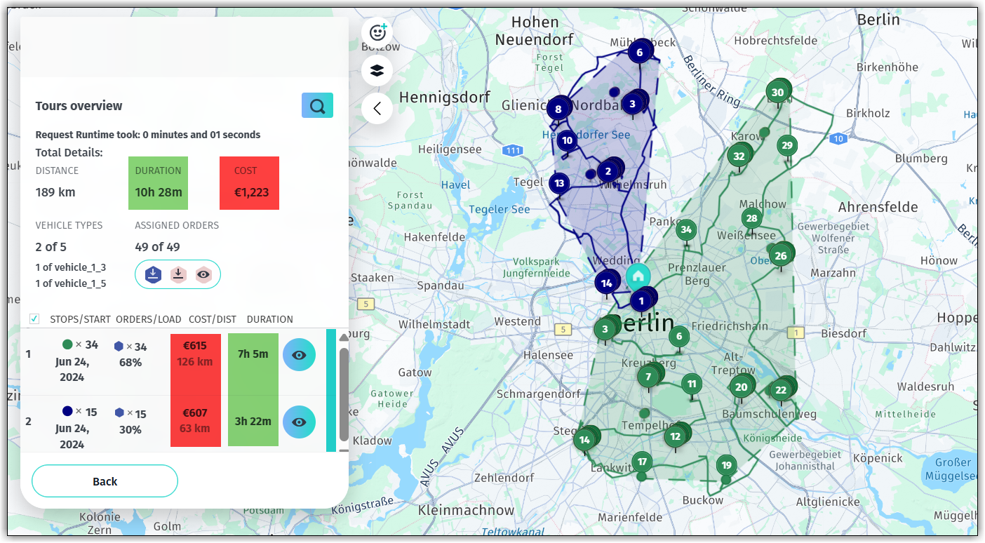Select green stop marker 30

[777, 93]
